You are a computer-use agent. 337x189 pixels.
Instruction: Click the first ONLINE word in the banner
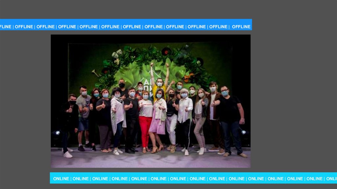61,178
